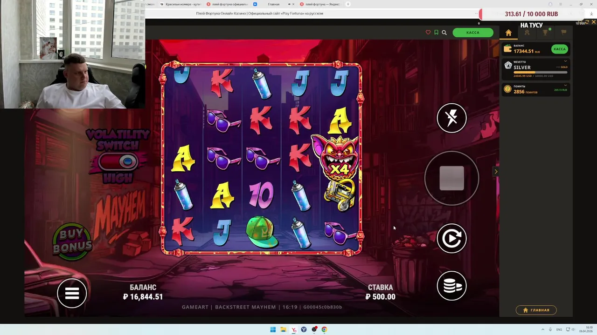Open a new browser tab with plus
This screenshot has height=335, width=597.
tap(348, 4)
